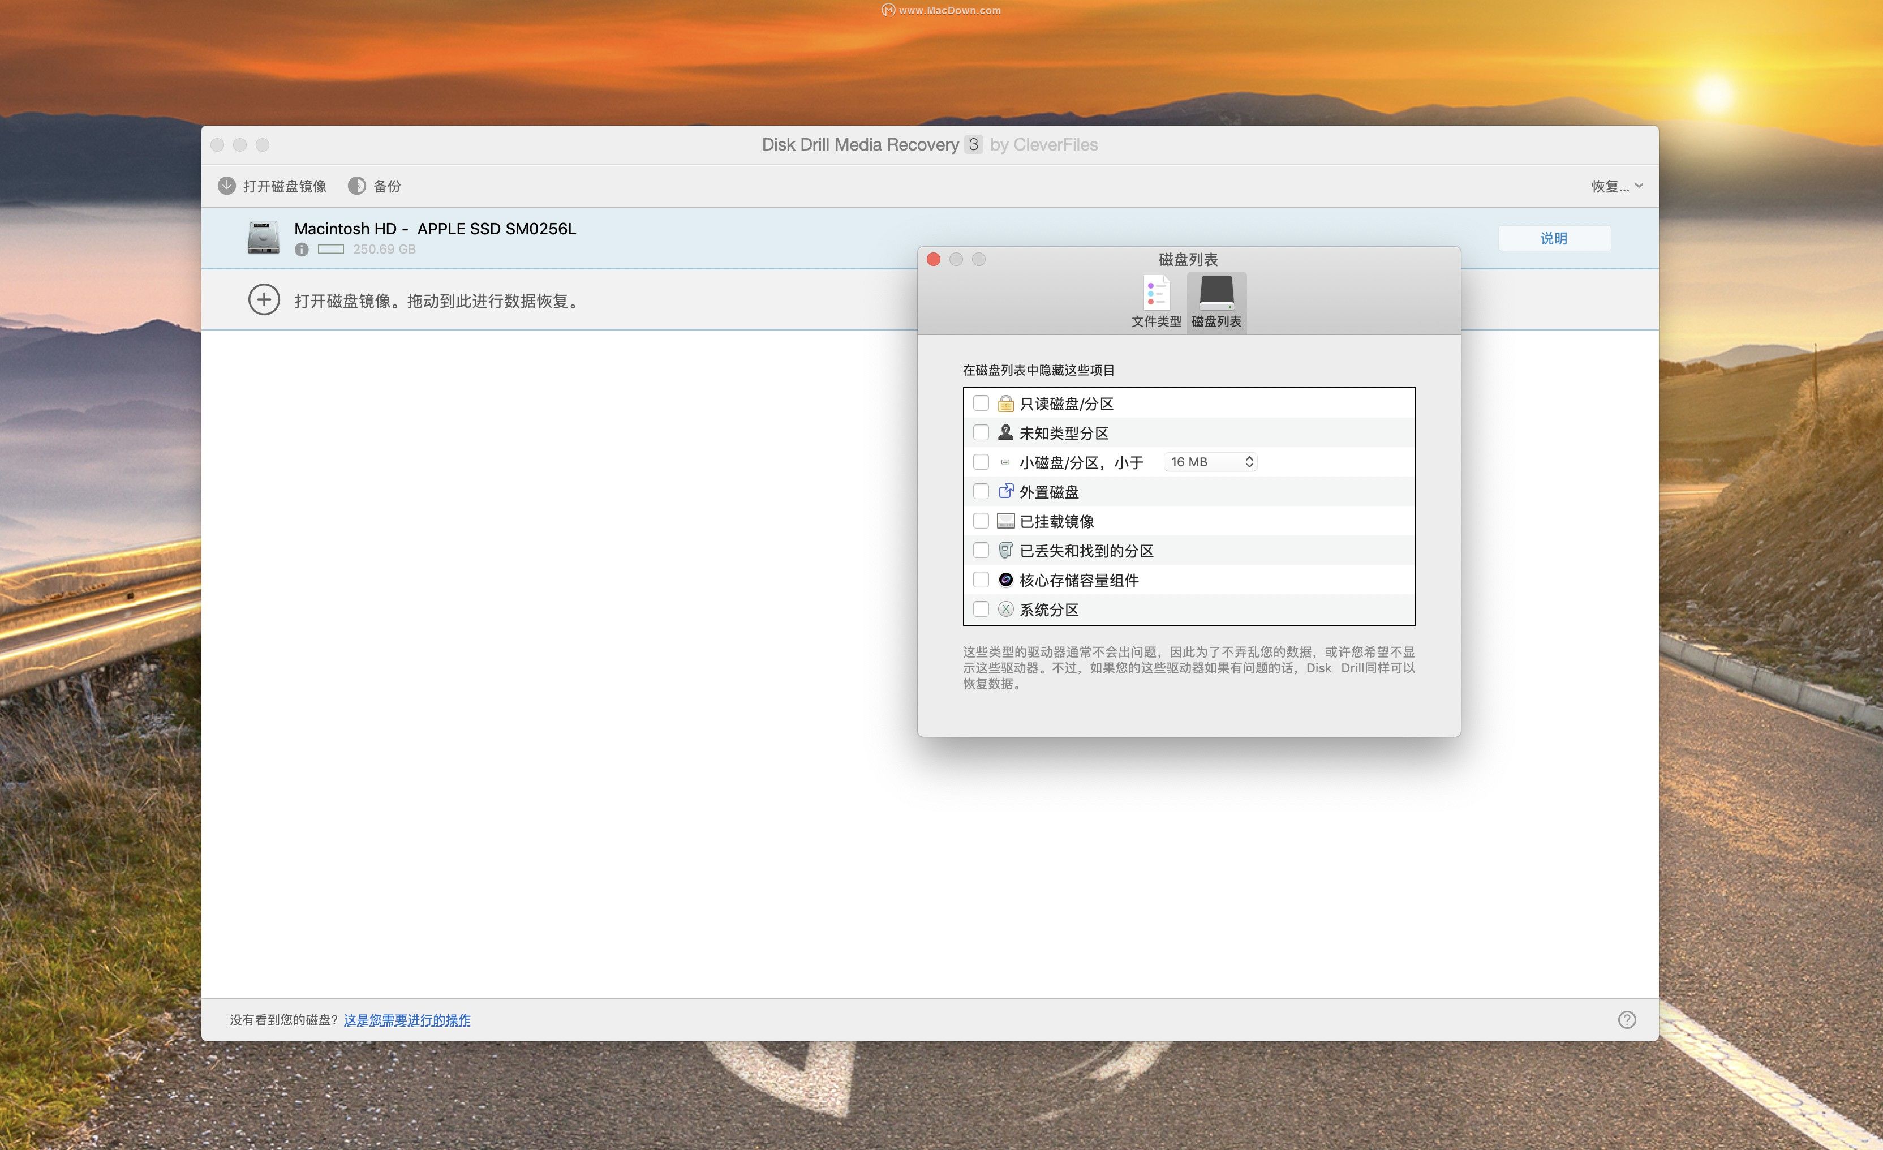Check the 已挂载镜像 checkbox
Viewport: 1883px width, 1150px height.
pyautogui.click(x=981, y=521)
